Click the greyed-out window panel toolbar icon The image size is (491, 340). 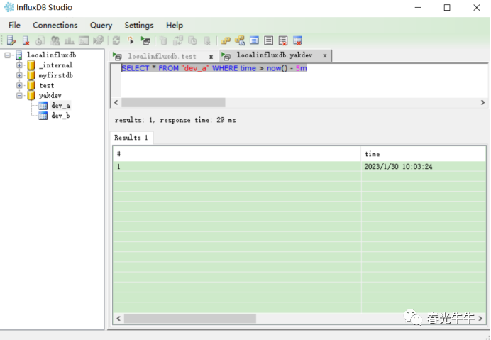pos(84,40)
